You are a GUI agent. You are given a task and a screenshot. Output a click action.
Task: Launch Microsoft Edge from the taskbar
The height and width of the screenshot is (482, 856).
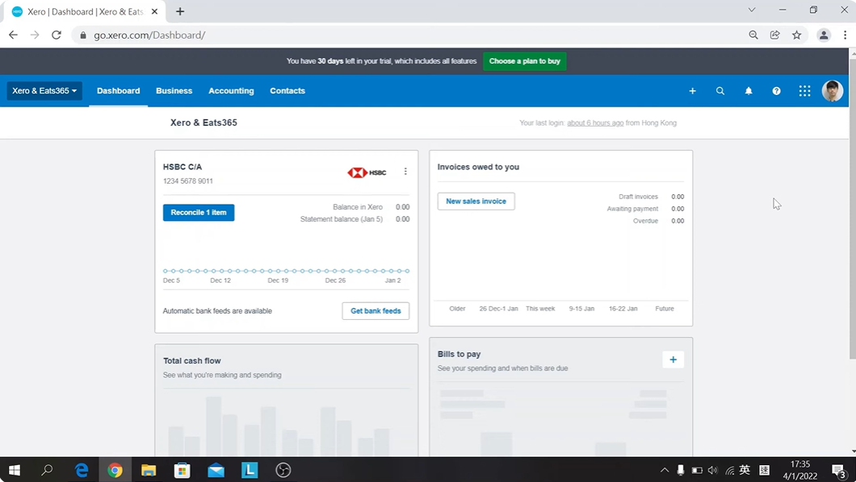[82, 470]
